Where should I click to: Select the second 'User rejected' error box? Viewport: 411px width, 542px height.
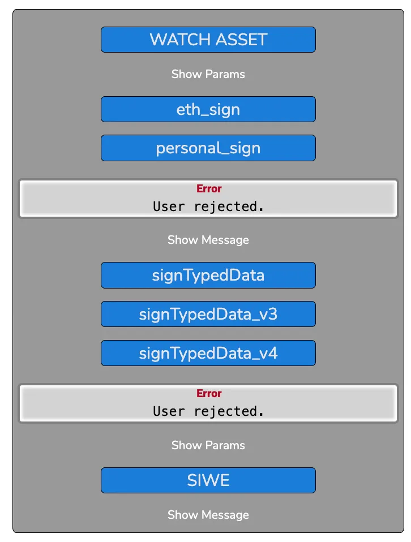208,403
